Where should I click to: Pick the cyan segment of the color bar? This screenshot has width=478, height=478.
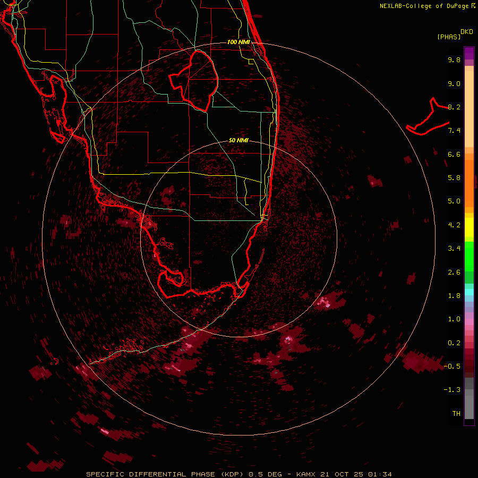pos(469,292)
